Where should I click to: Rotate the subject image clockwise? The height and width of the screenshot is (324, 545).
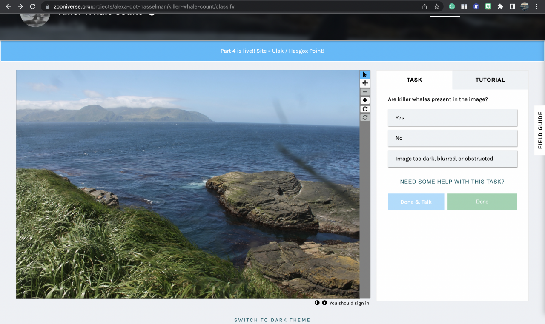365,109
